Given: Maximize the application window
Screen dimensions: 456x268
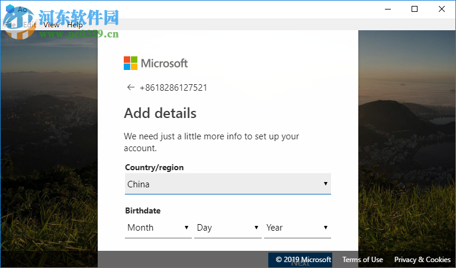Looking at the screenshot, I should (415, 9).
